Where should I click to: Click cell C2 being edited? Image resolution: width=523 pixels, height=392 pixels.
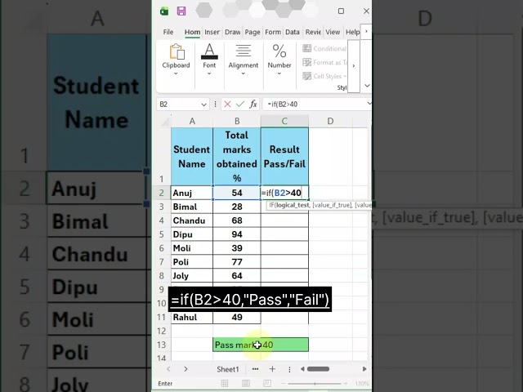284,193
